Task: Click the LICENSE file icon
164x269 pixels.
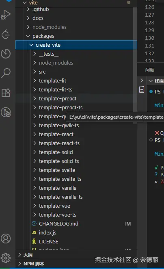Action: point(34,241)
